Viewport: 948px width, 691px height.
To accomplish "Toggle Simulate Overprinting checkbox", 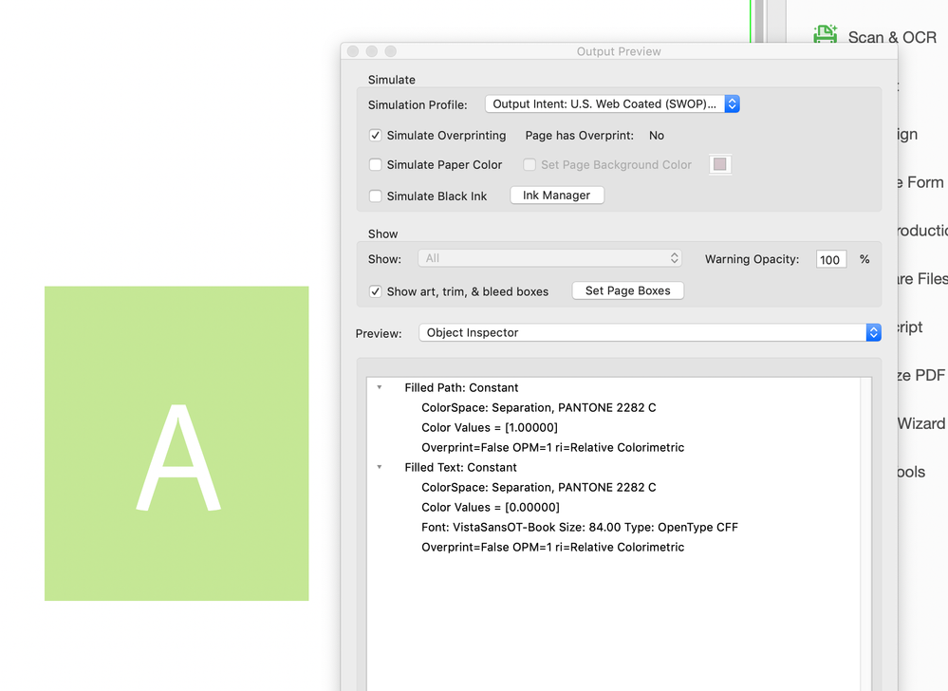I will pos(376,136).
